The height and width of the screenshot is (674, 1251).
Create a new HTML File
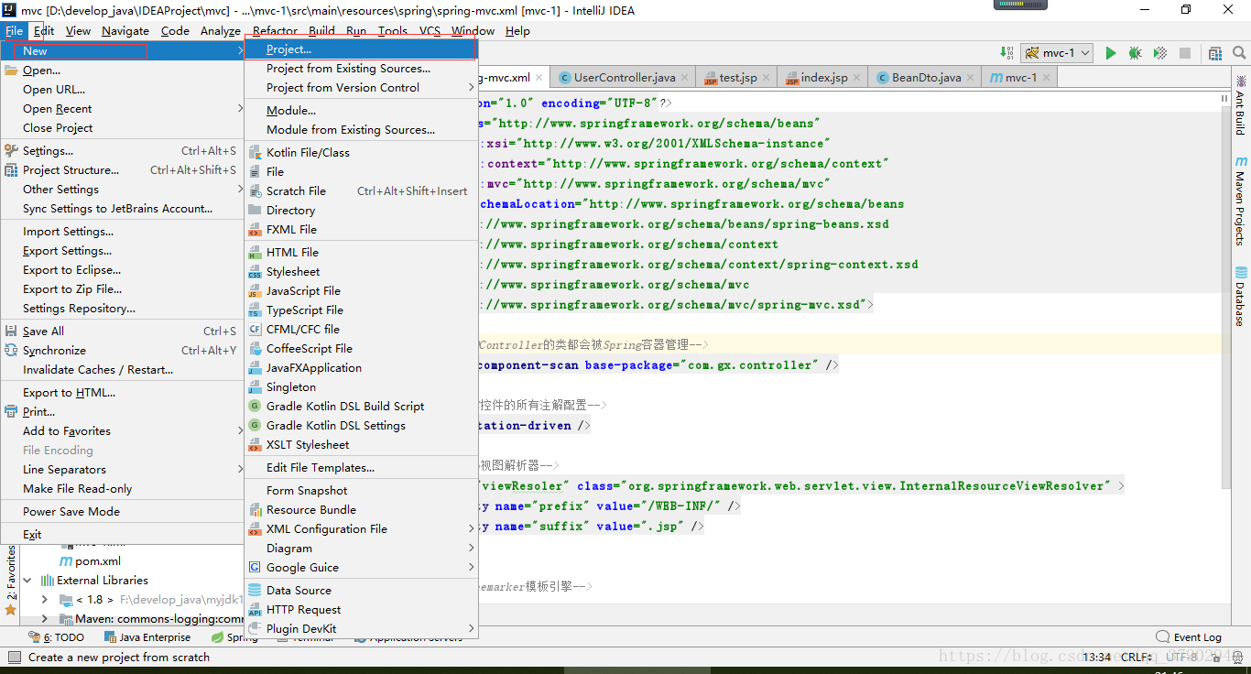click(x=361, y=252)
